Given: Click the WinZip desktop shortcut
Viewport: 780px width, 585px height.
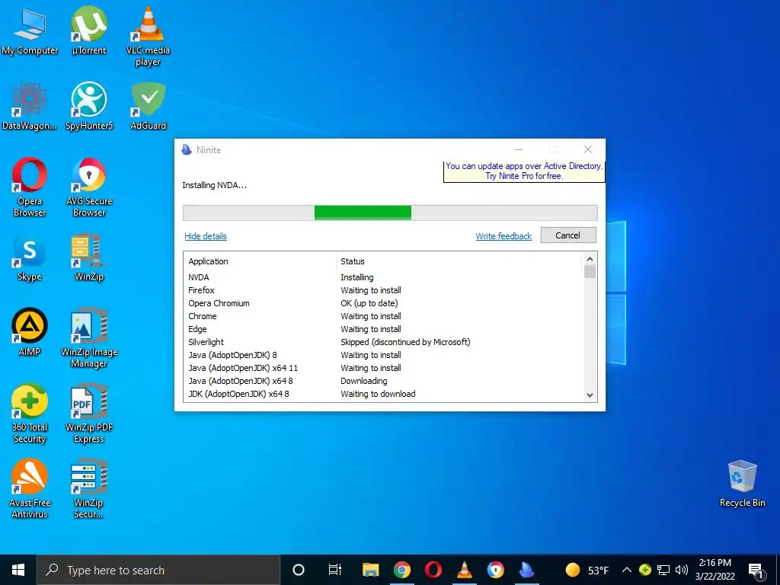Looking at the screenshot, I should click(x=89, y=257).
